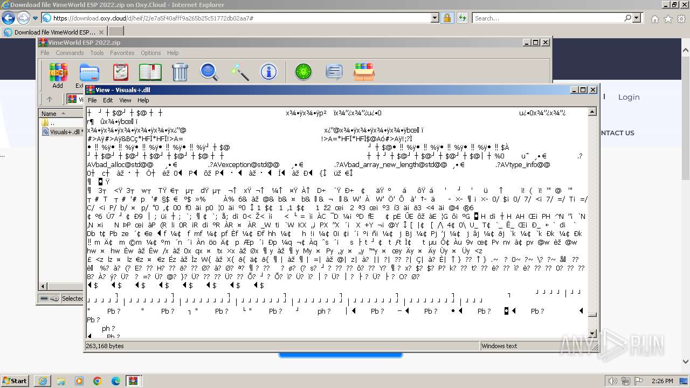Open Edit menu in viewer window
The width and height of the screenshot is (690, 388).
point(108,100)
